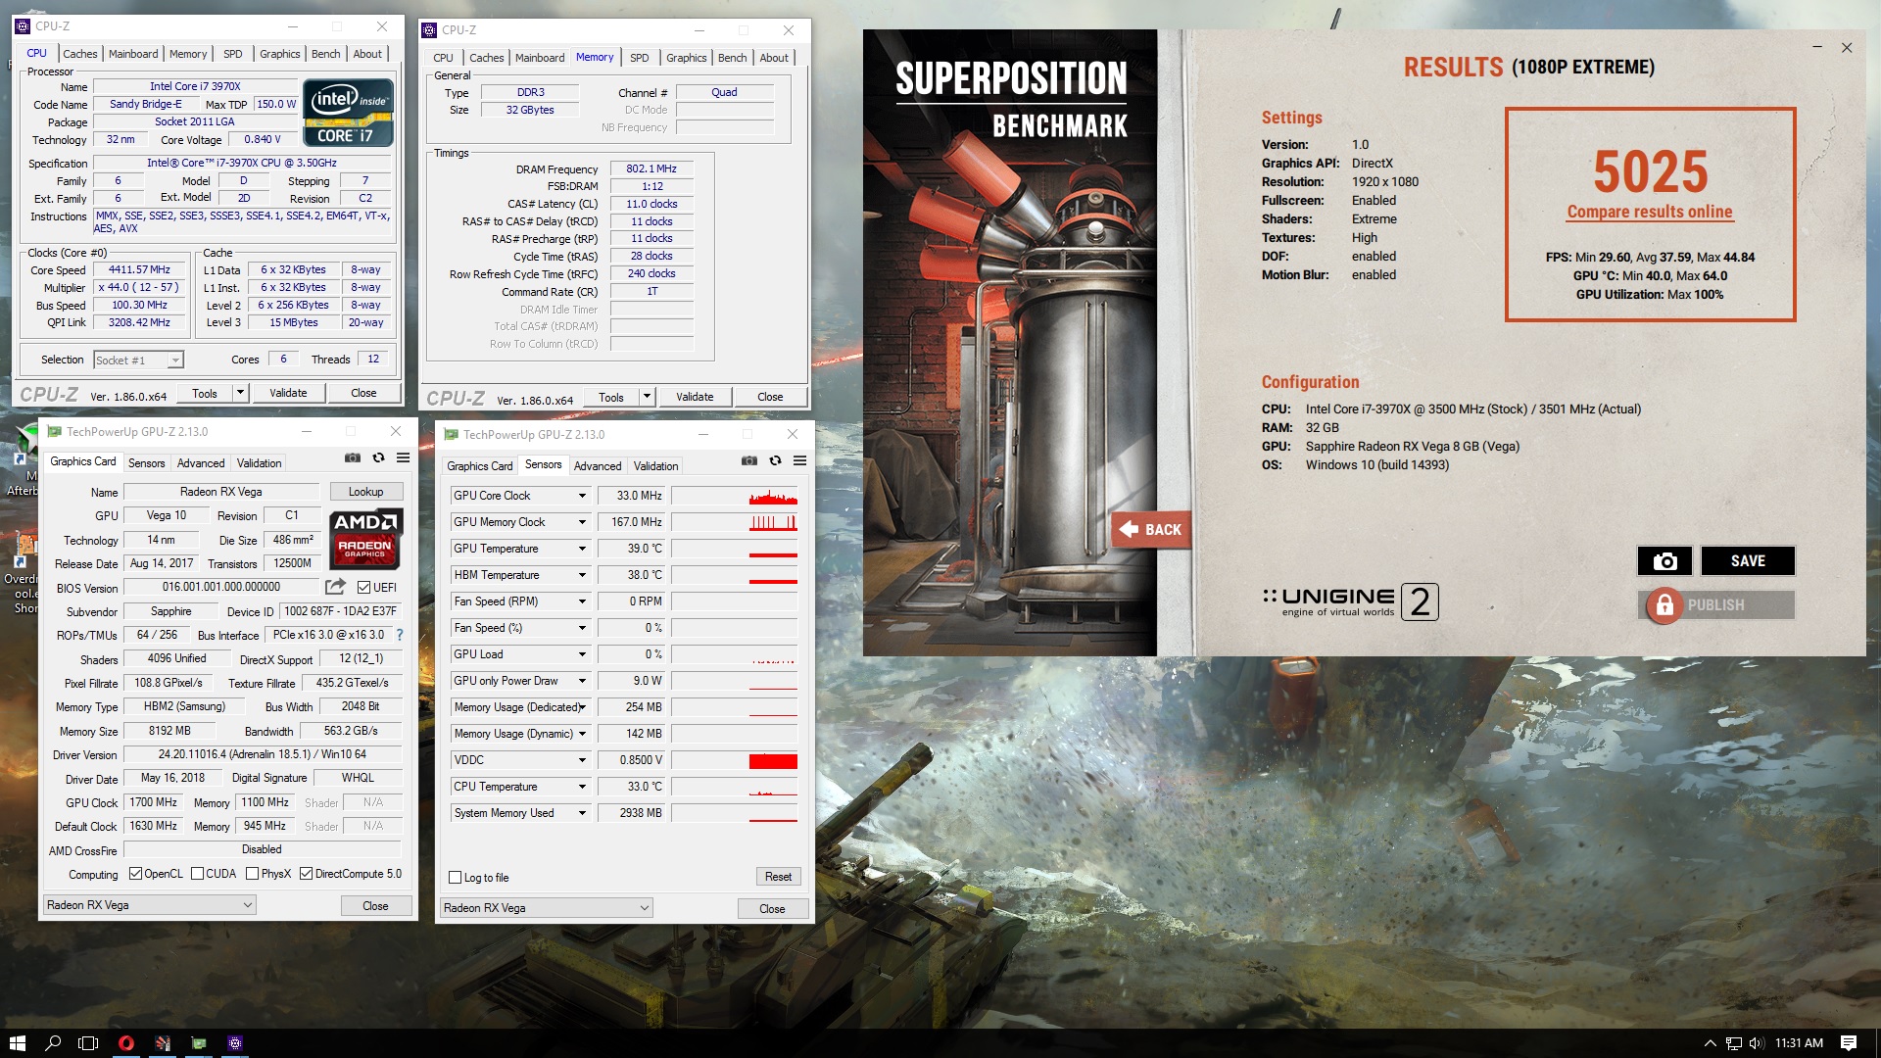Open GPU-Z Graphics Card window hamburger menu
The height and width of the screenshot is (1058, 1881).
coord(403,457)
